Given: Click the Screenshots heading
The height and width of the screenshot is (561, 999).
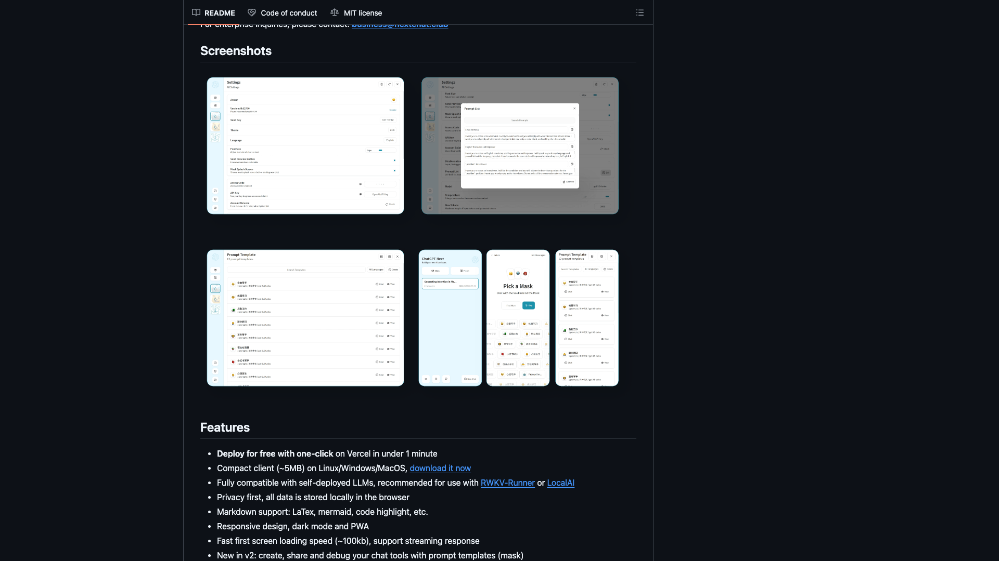Looking at the screenshot, I should tap(236, 51).
